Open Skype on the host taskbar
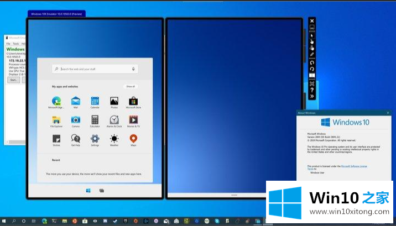Screen dimensions: 396x226 [x=217, y=221]
